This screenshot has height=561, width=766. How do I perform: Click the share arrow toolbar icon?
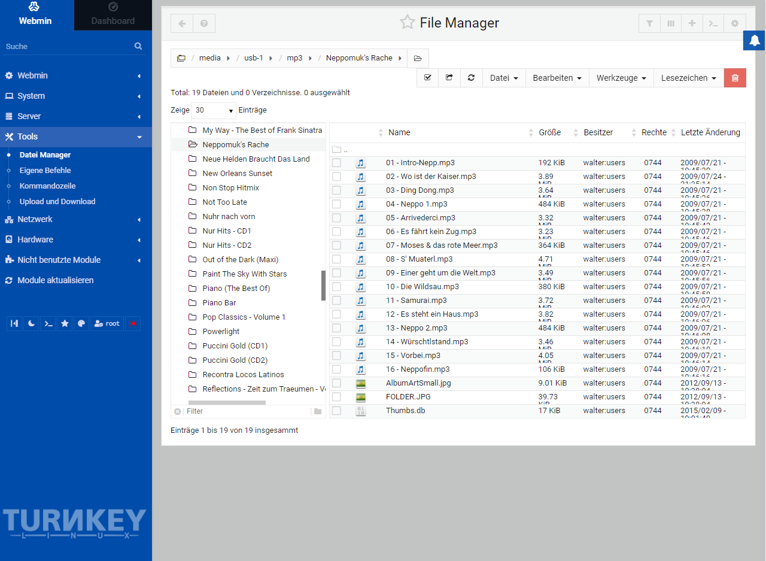(x=449, y=78)
